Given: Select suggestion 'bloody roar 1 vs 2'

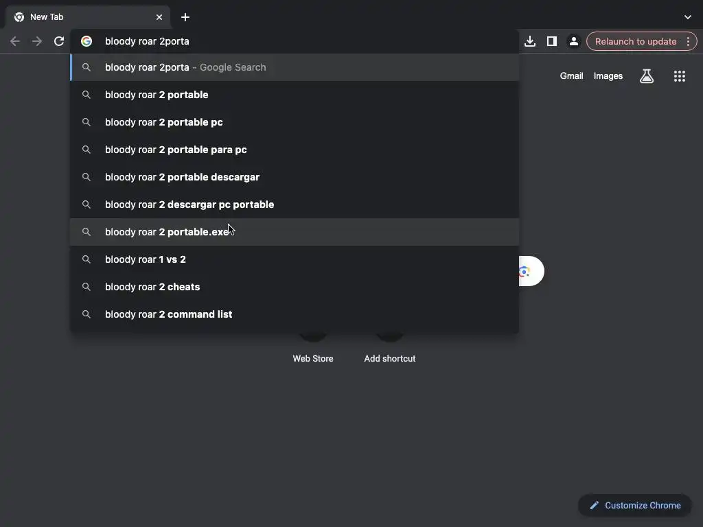Looking at the screenshot, I should pyautogui.click(x=295, y=259).
